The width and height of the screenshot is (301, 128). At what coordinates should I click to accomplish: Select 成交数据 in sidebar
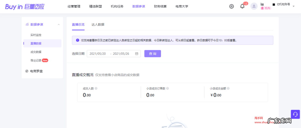pos(36,52)
